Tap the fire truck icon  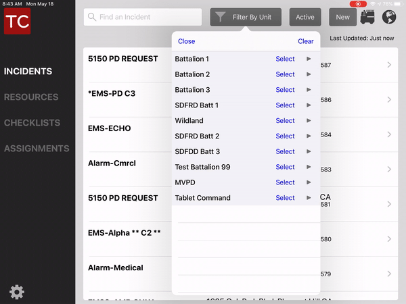pos(369,17)
